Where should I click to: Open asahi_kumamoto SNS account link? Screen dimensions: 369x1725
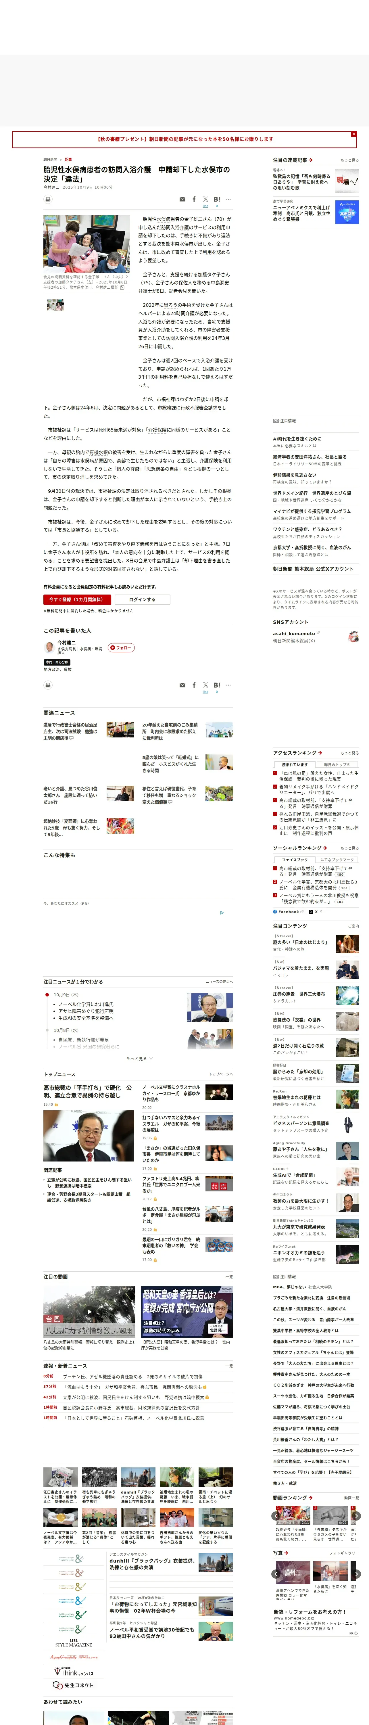pyautogui.click(x=293, y=633)
